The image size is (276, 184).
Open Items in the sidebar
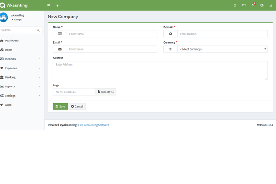pyautogui.click(x=8, y=50)
